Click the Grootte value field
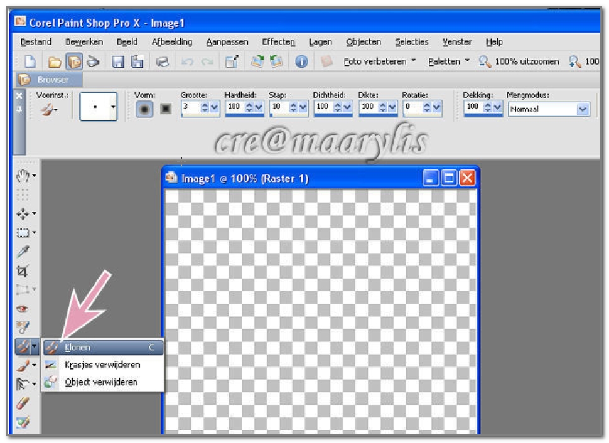 pyautogui.click(x=190, y=107)
